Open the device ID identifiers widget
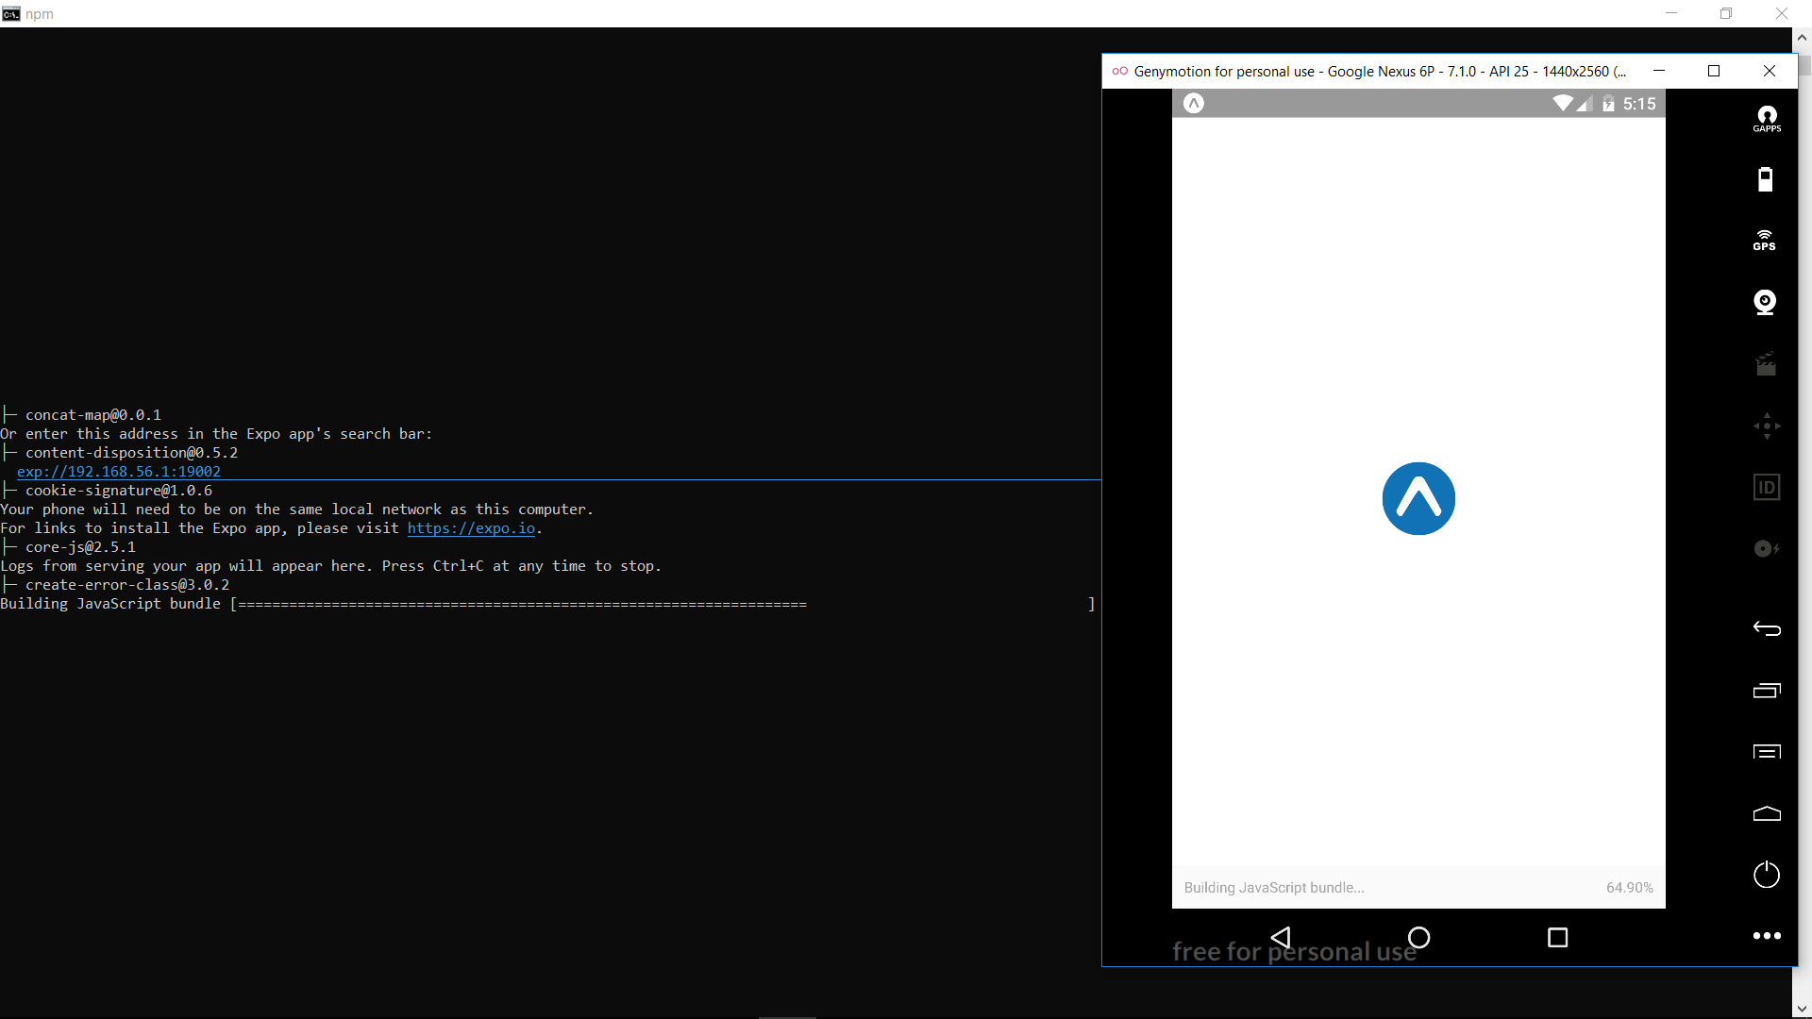This screenshot has height=1019, width=1812. (1767, 487)
